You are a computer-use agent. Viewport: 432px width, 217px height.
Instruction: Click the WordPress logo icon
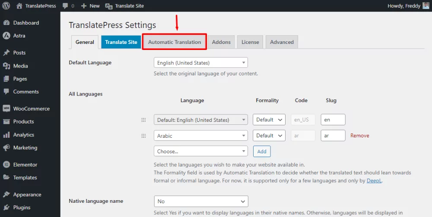point(6,6)
